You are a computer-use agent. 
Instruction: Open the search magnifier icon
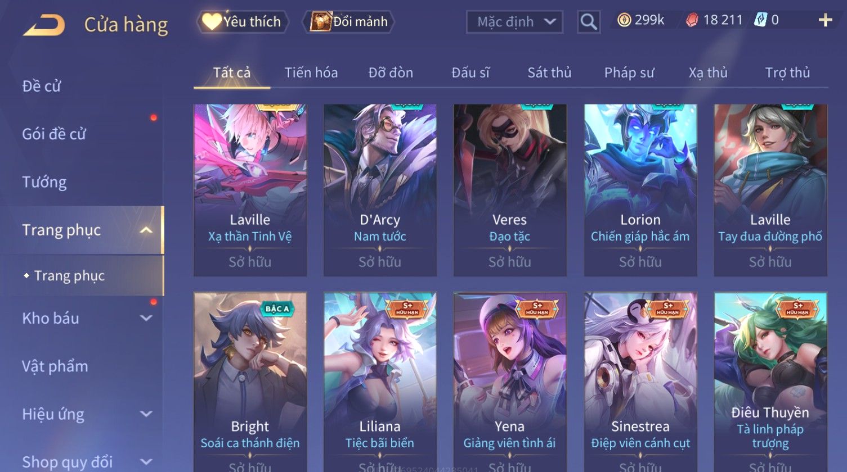pos(589,22)
